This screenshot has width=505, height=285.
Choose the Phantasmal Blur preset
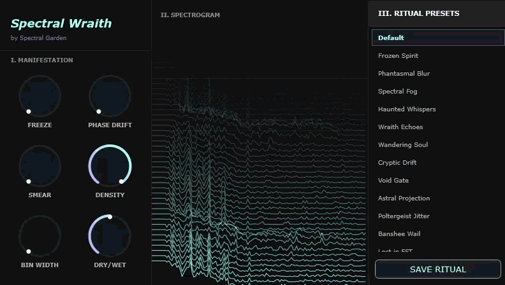[x=438, y=73]
